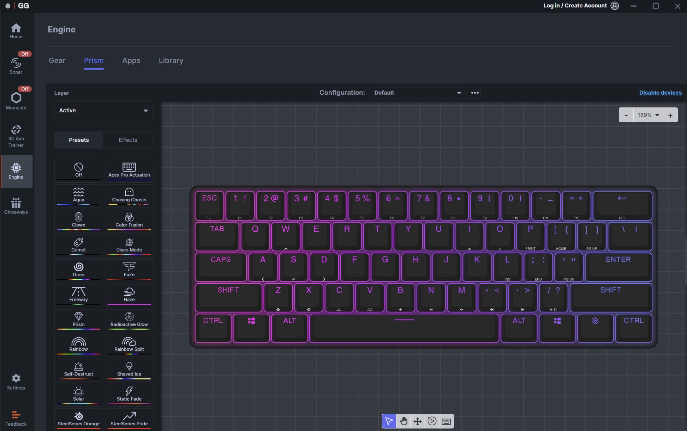687x431 pixels.
Task: Select the Off lighting preset
Action: pos(78,170)
